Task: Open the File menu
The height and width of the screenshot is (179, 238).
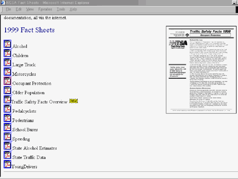Action: click(8, 9)
